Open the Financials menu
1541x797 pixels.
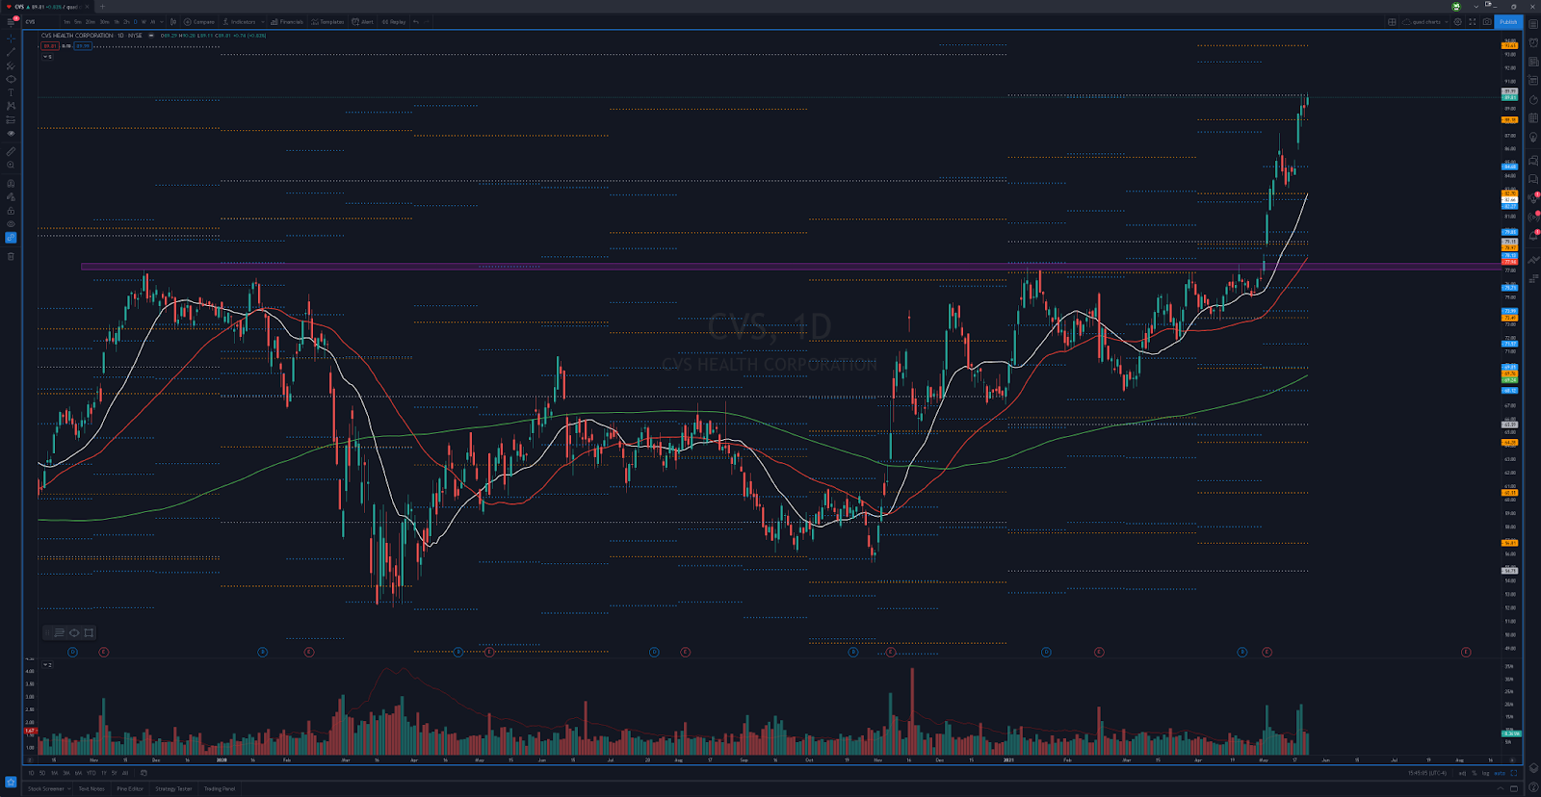[x=287, y=21]
